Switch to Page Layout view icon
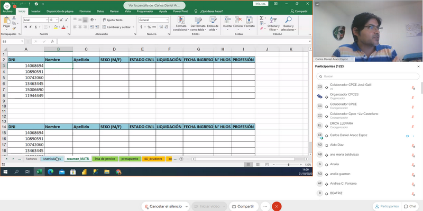The height and width of the screenshot is (211, 423). tap(258, 165)
